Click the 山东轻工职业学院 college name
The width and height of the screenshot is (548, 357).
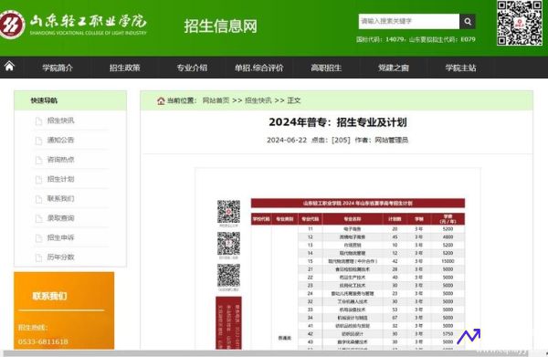pyautogui.click(x=88, y=21)
